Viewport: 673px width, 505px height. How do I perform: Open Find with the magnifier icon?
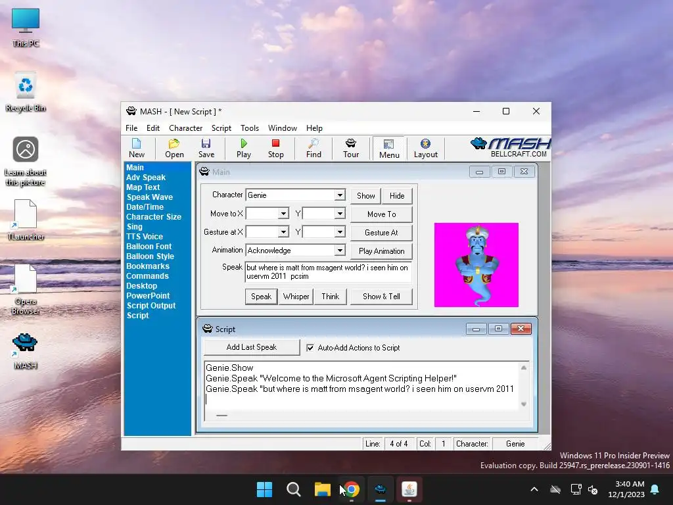(313, 148)
